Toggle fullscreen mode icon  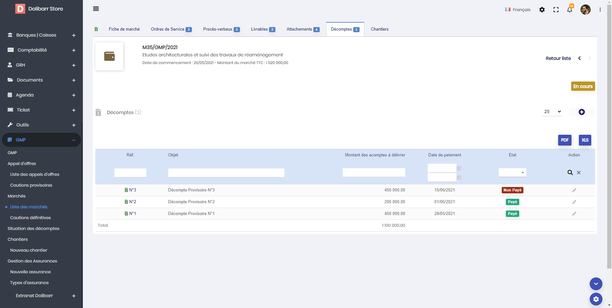556,10
